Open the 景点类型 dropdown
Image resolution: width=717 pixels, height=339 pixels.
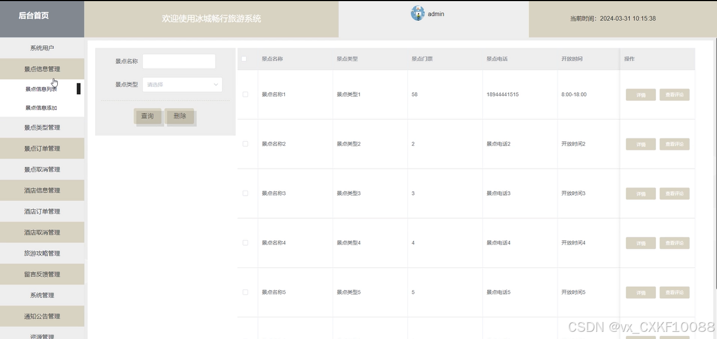click(182, 85)
